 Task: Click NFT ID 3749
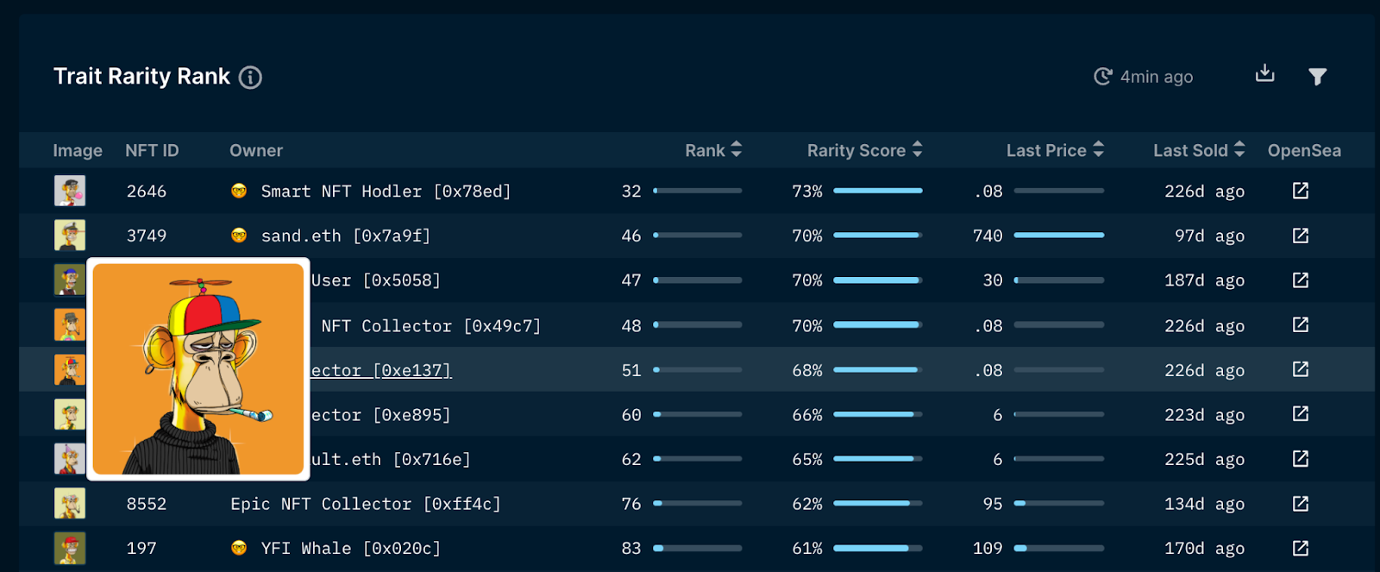147,236
